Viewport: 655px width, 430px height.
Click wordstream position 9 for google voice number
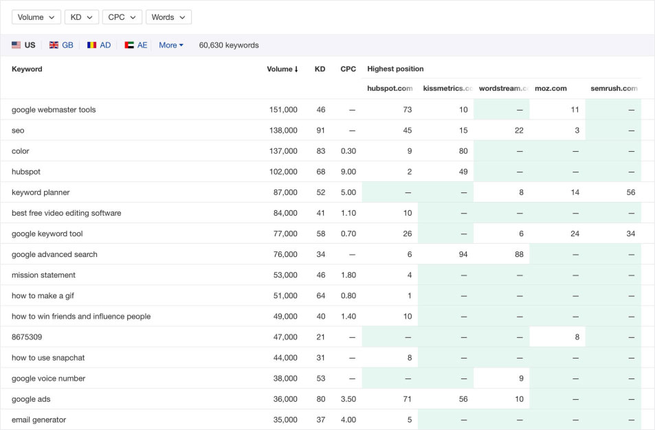521,378
